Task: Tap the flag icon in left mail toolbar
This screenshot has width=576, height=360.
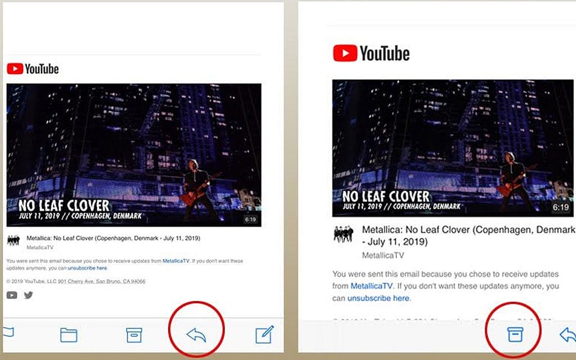Action: click(8, 332)
